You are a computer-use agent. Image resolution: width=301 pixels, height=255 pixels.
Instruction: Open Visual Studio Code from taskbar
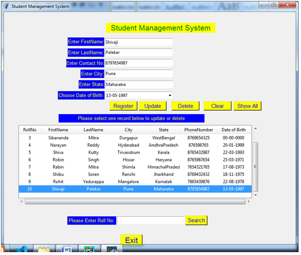(x=21, y=249)
